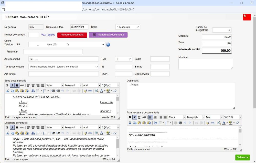Click the Genereaza documente button
256x163 pixels.
(108, 35)
